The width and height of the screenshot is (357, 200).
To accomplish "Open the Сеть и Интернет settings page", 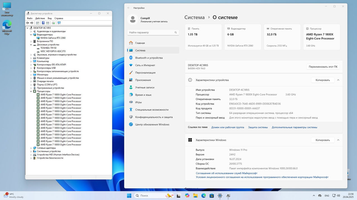I will coord(153,65).
